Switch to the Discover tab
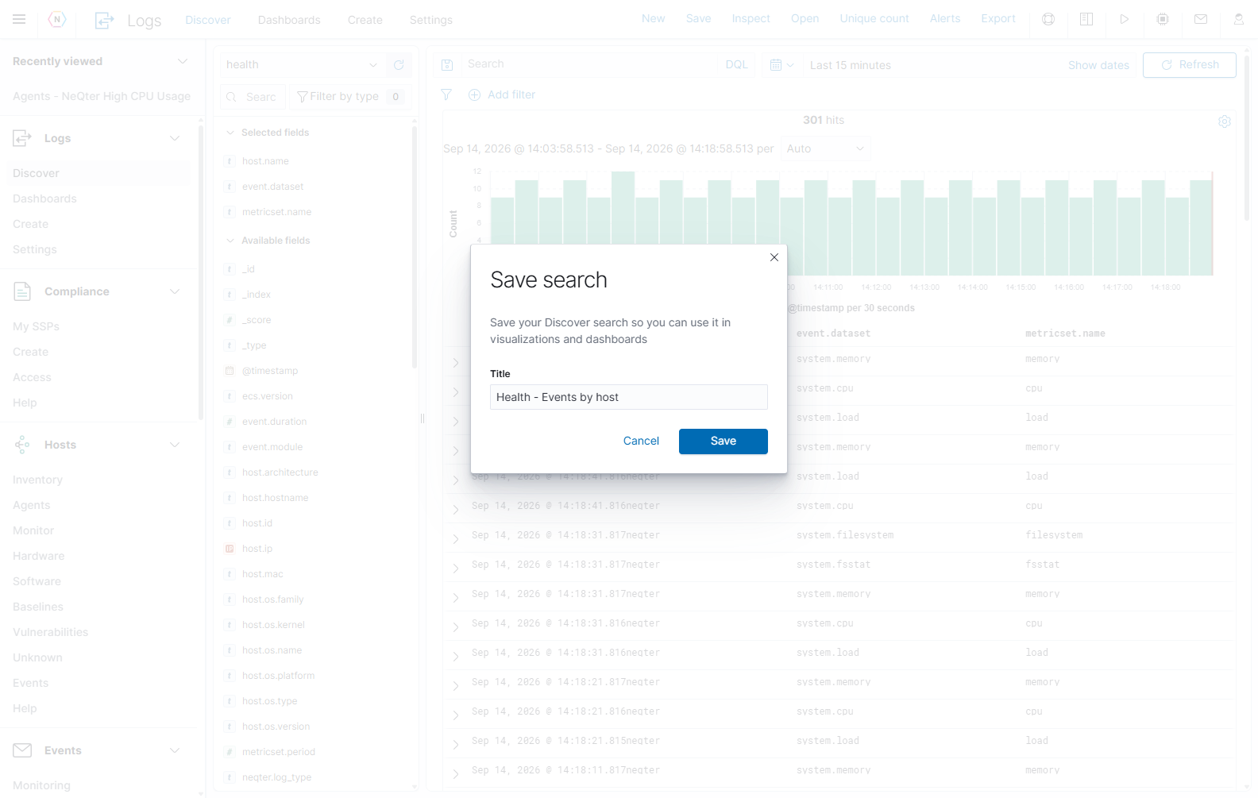 point(208,20)
